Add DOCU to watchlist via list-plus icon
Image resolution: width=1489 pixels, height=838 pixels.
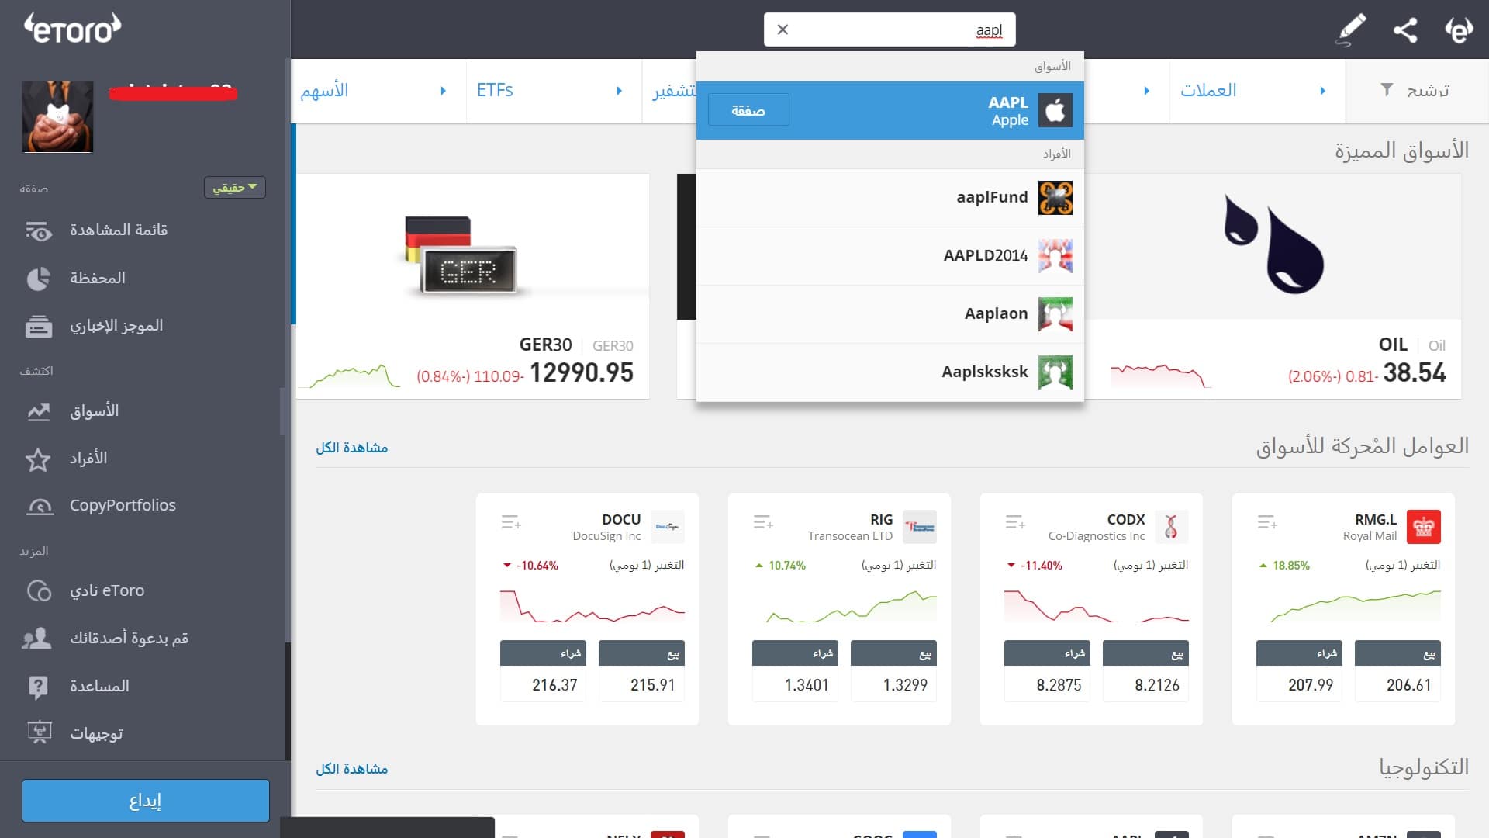coord(510,522)
